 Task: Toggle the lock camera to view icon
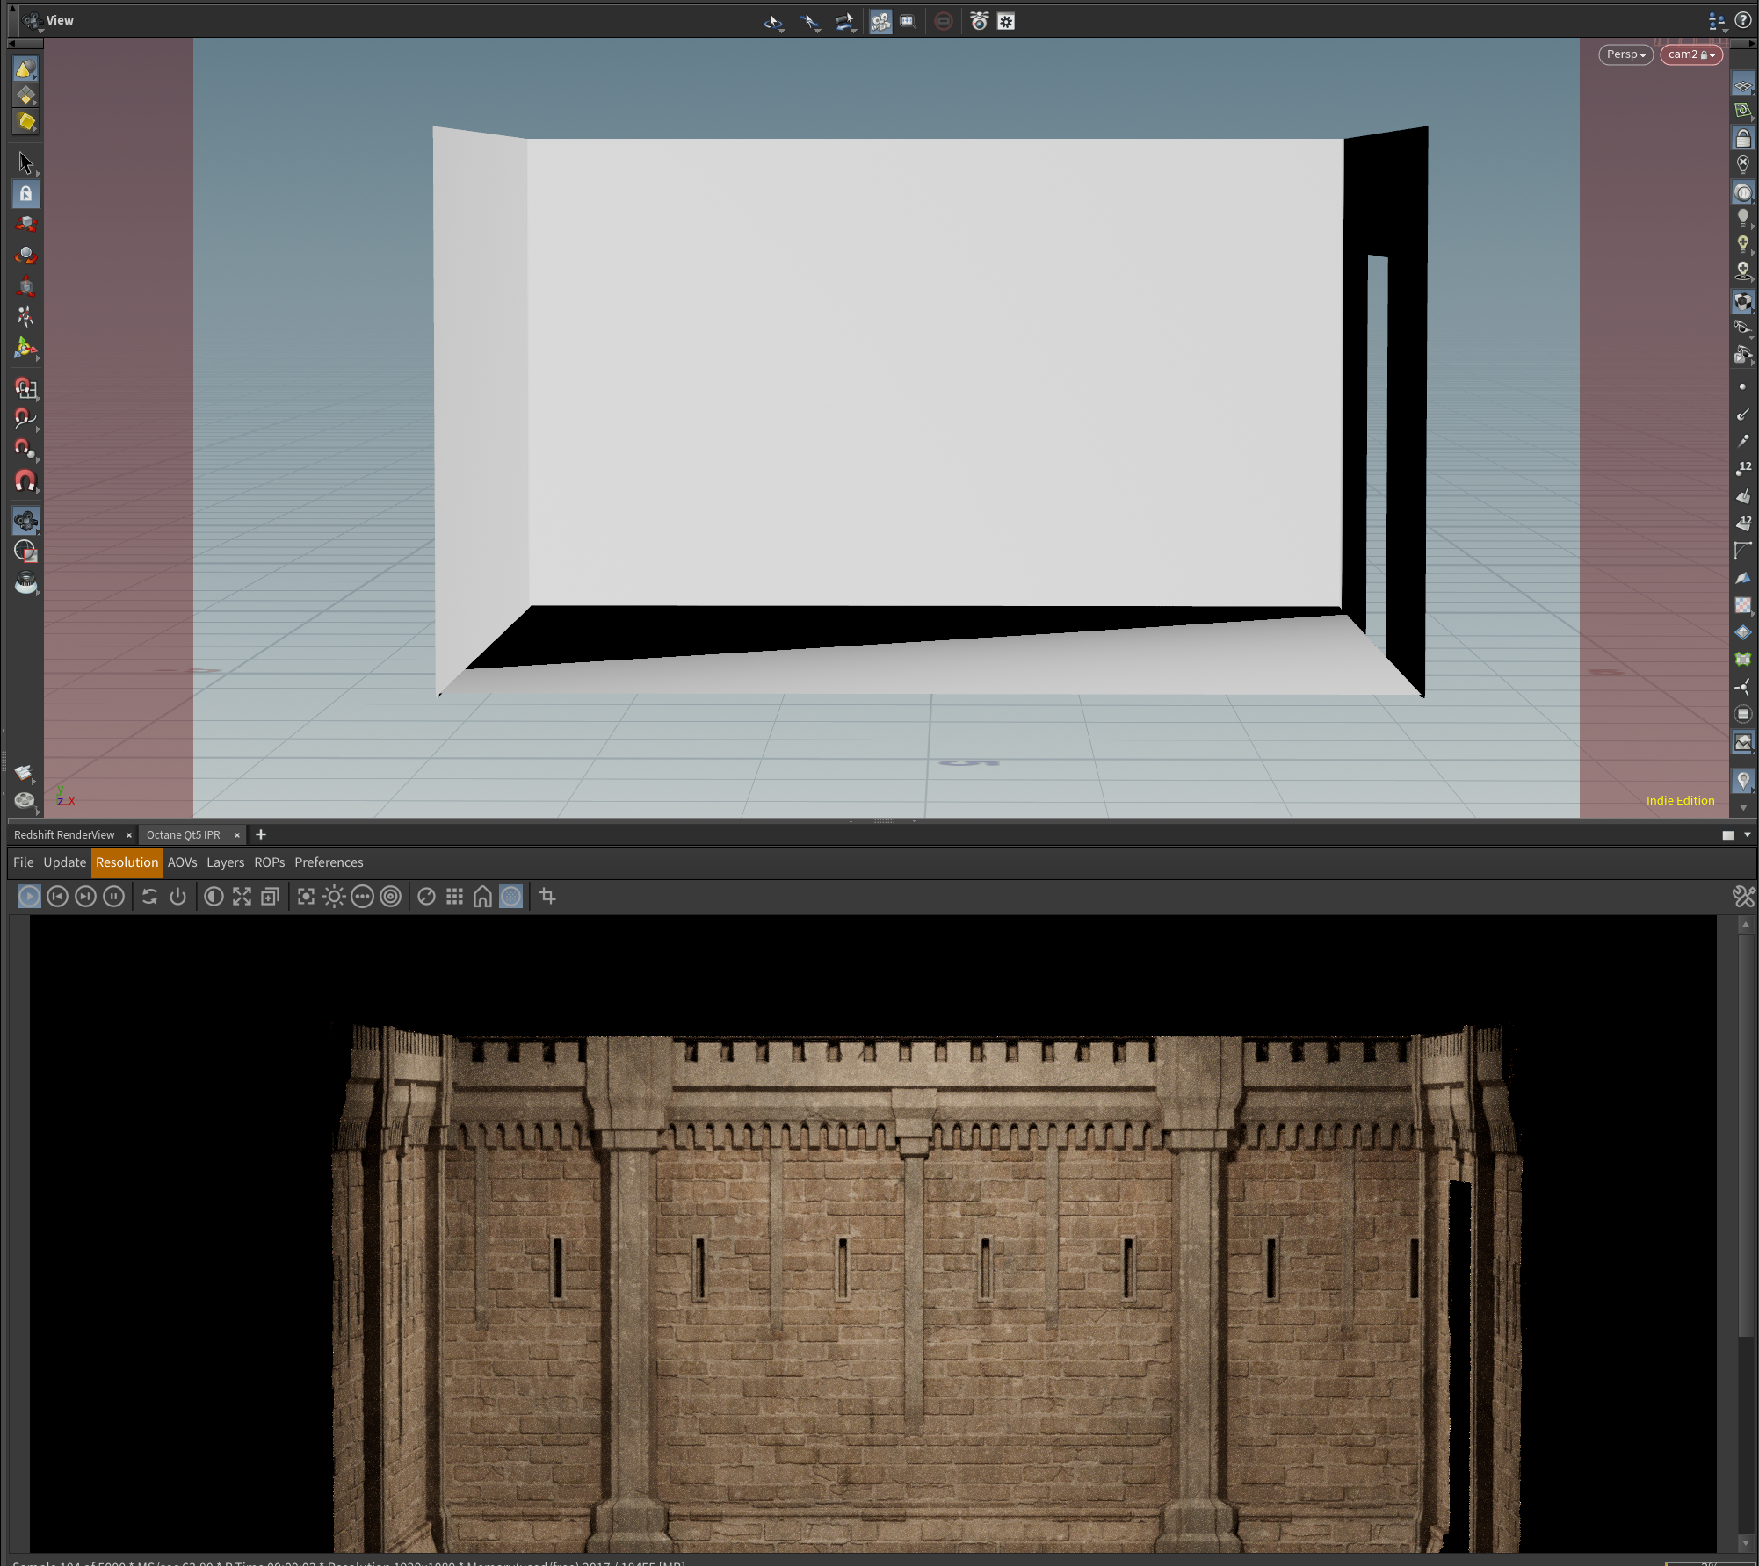[x=1743, y=138]
